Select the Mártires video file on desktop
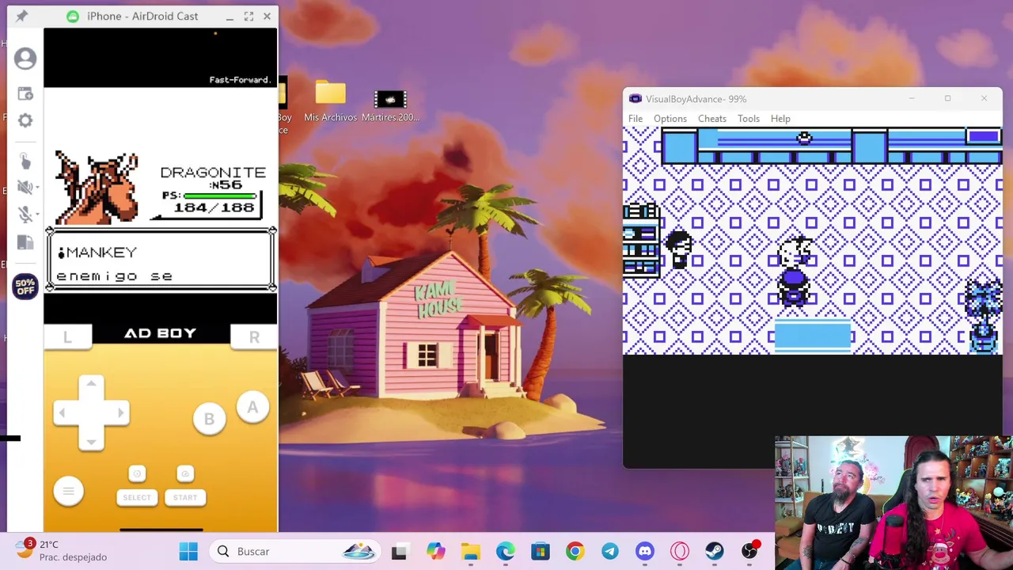Image resolution: width=1013 pixels, height=570 pixels. [x=390, y=105]
